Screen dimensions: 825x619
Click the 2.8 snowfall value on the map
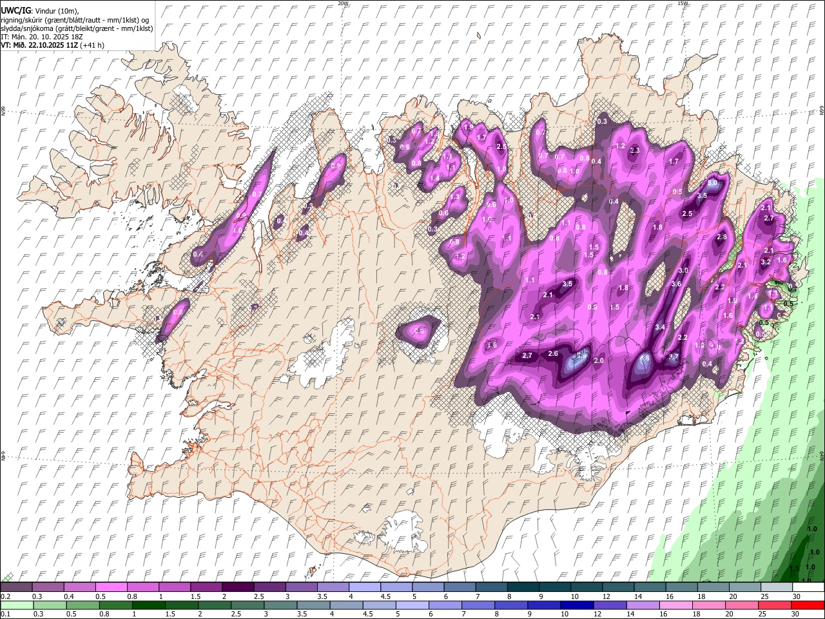coord(722,237)
